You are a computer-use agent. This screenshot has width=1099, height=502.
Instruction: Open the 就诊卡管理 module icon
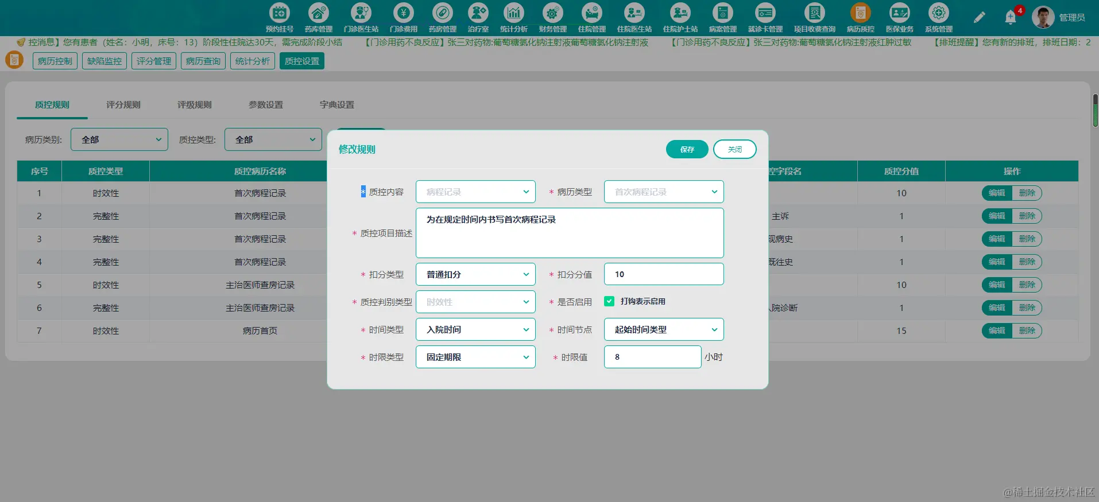point(765,13)
